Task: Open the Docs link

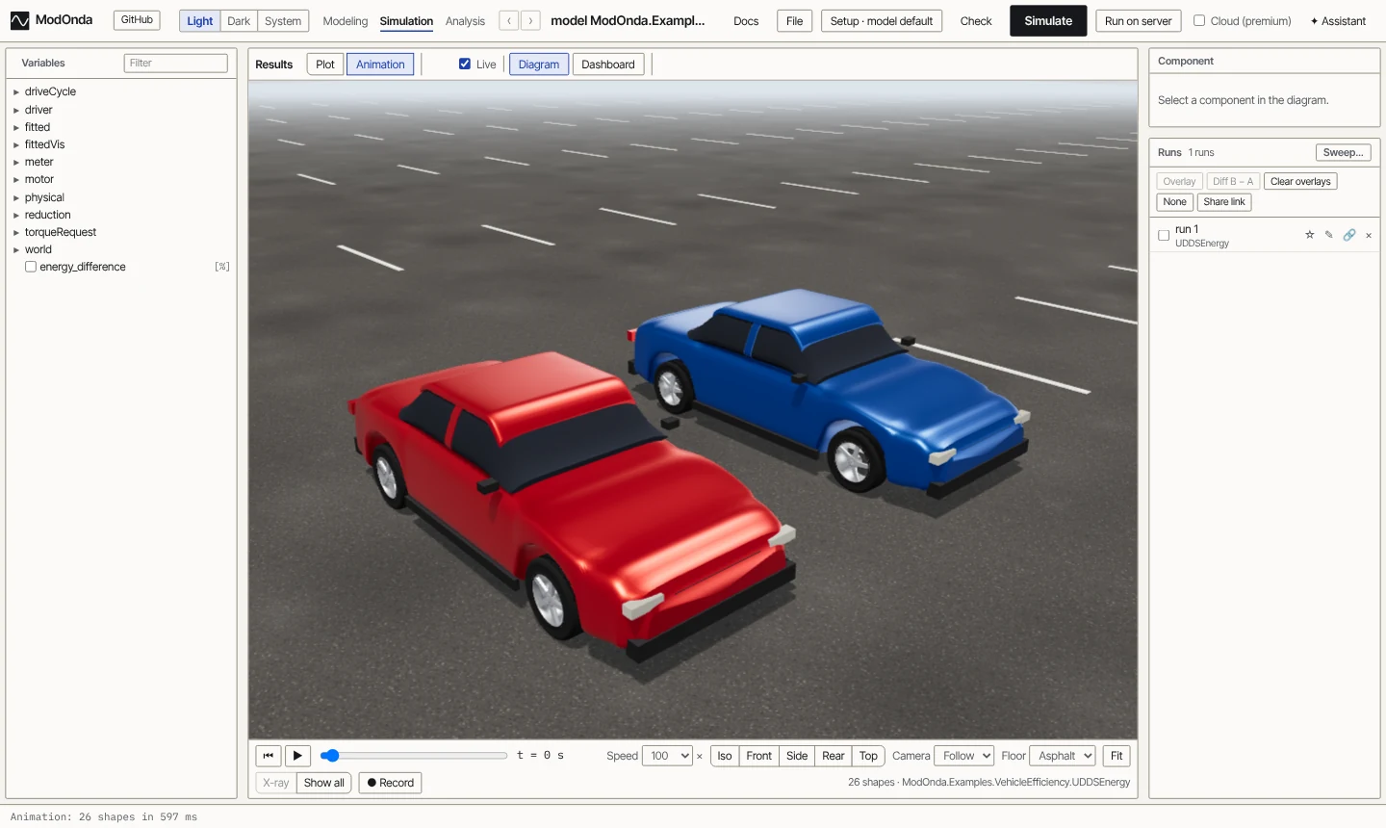Action: 746,21
